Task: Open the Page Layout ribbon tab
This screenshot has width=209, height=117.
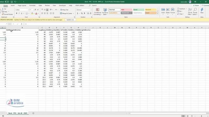Action: [22, 6]
